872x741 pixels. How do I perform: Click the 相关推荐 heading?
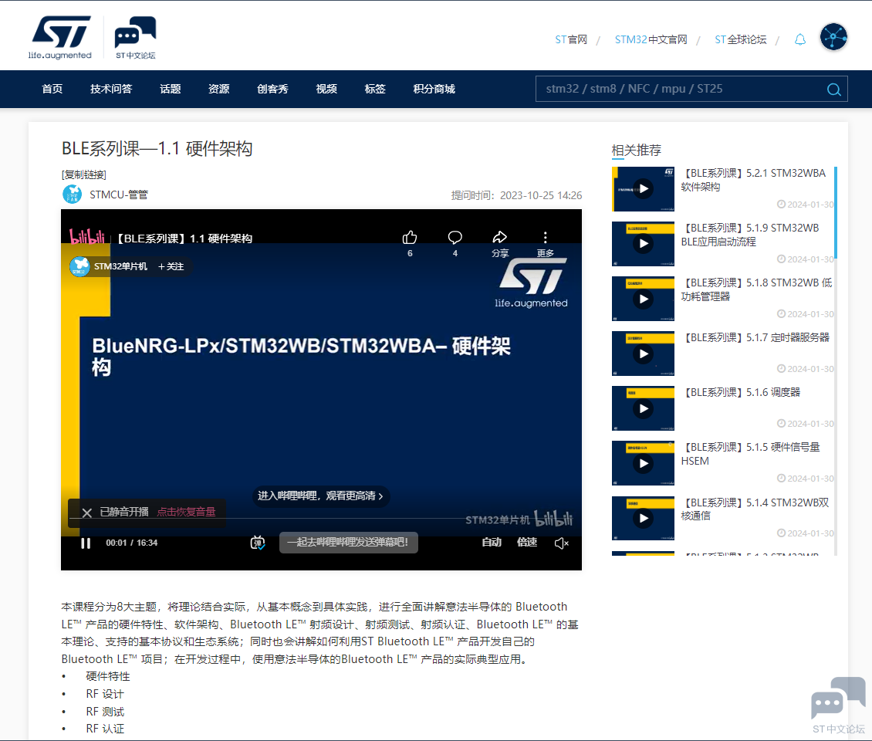click(x=636, y=151)
